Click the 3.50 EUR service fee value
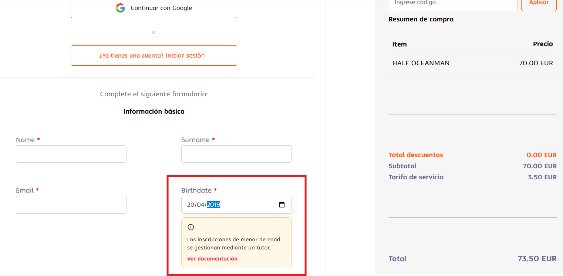The height and width of the screenshot is (276, 563). pyautogui.click(x=542, y=177)
